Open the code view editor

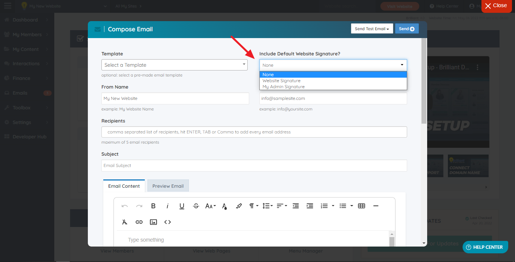(167, 222)
